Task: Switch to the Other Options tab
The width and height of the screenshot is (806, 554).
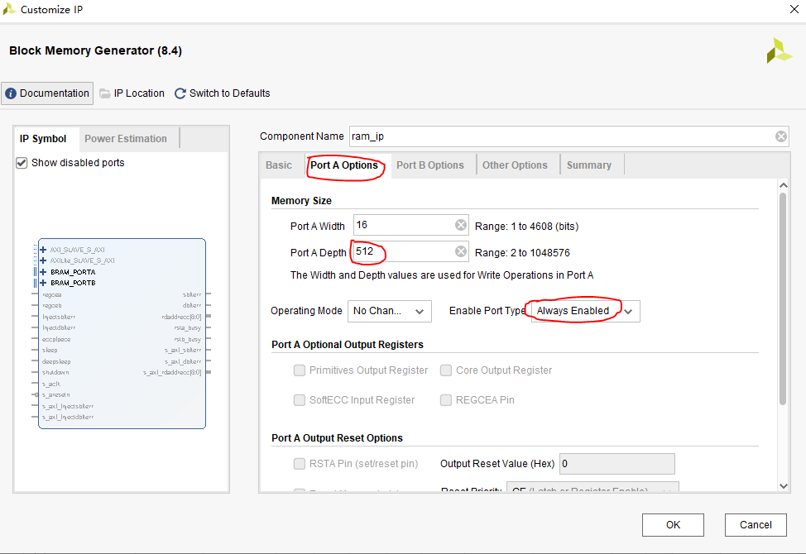Action: (515, 165)
